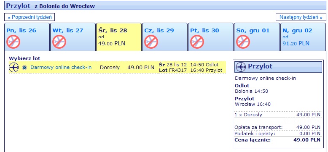Click Lot FR4317 flight number
328x152 pixels.
point(172,71)
